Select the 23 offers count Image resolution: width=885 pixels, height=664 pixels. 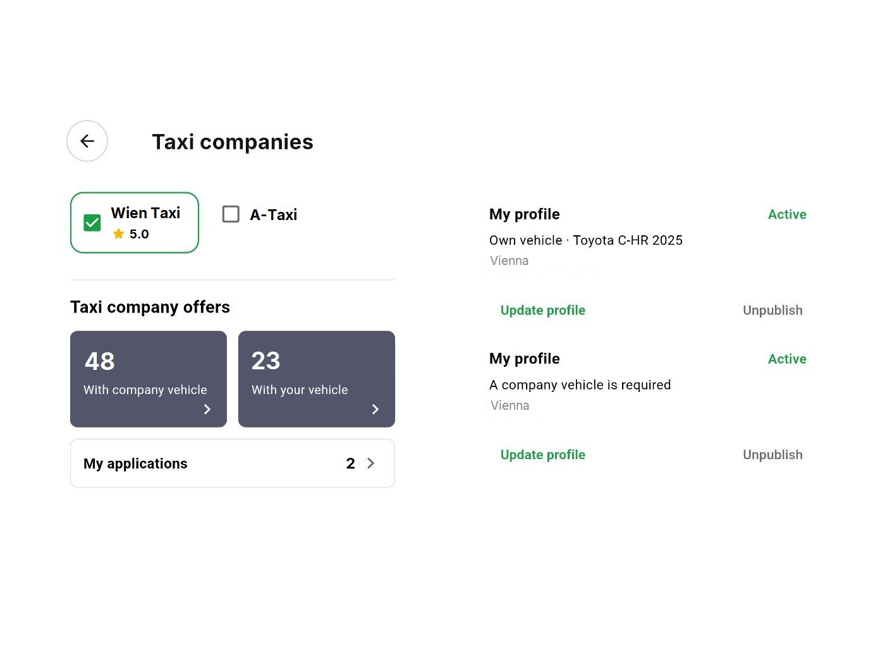[x=266, y=361]
